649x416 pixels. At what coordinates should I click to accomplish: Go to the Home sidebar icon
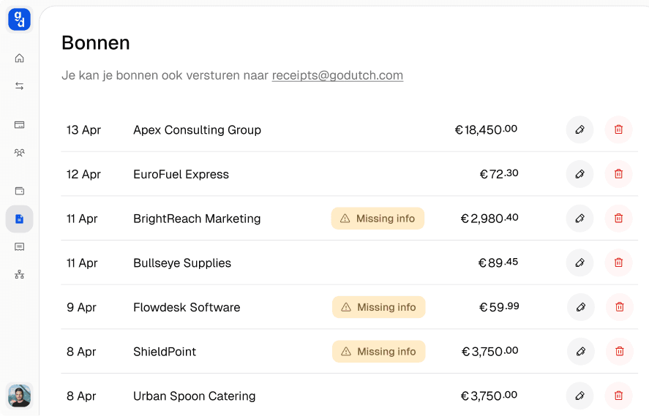20,58
